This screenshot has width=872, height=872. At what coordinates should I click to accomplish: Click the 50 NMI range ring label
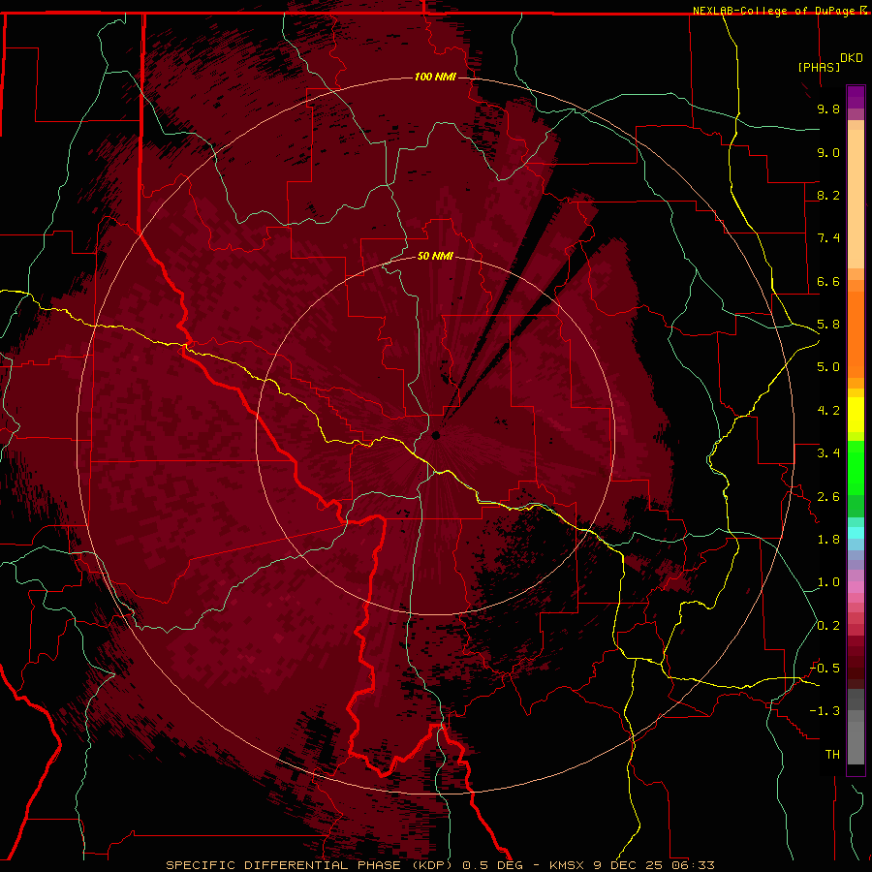click(x=435, y=256)
